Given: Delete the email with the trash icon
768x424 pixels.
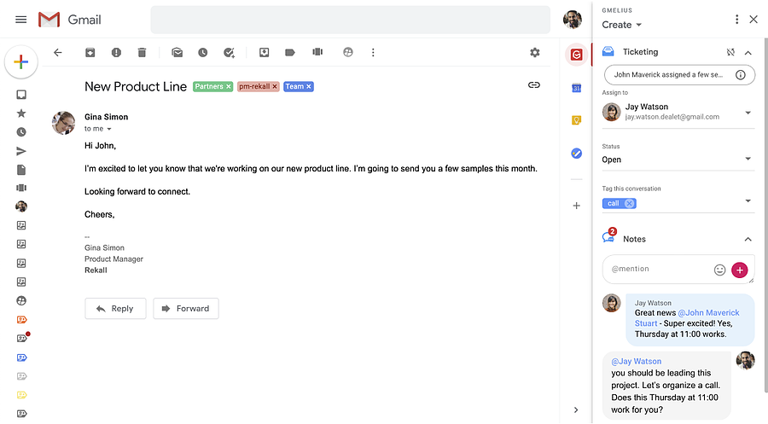Looking at the screenshot, I should tap(142, 52).
